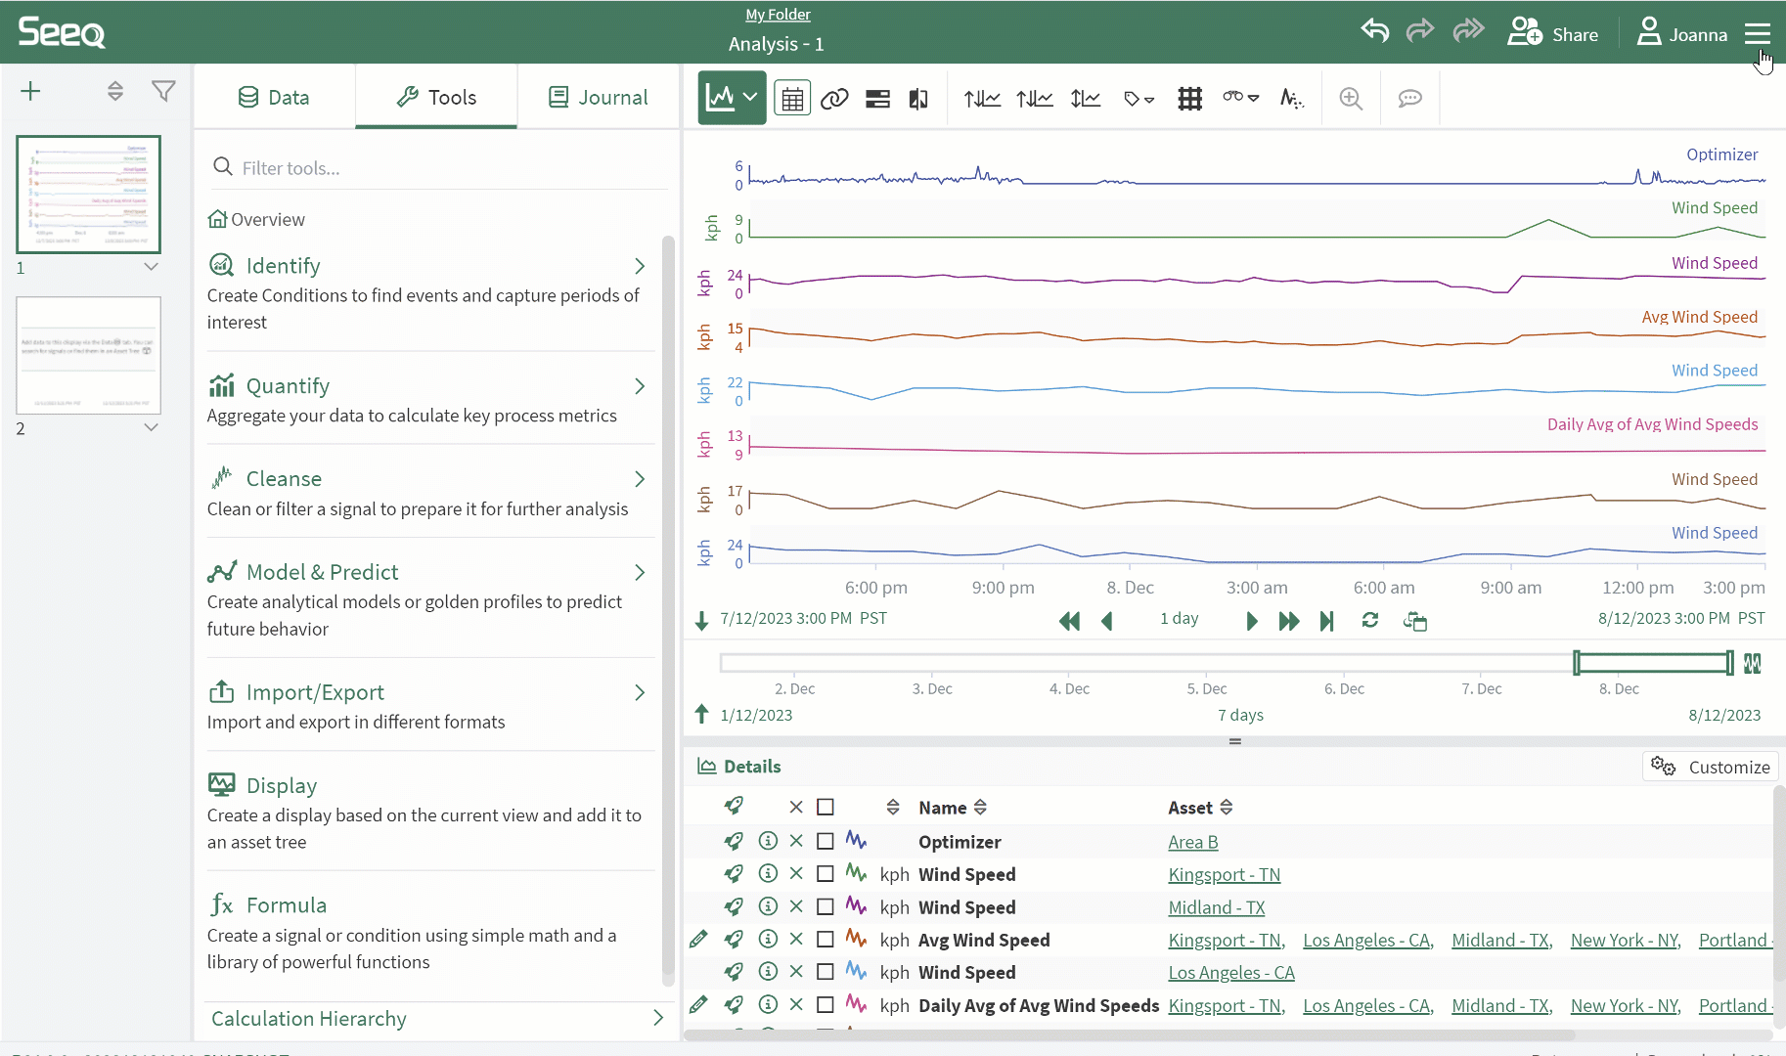Select the Avg Wind Speed row checkbox
This screenshot has width=1786, height=1056.
826,940
